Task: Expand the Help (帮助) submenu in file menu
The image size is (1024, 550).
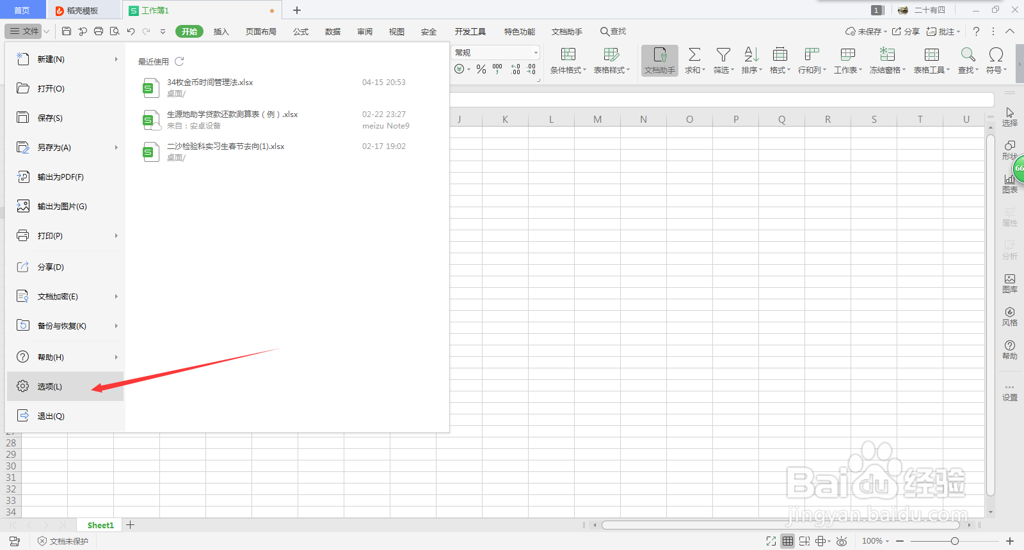Action: pos(116,357)
